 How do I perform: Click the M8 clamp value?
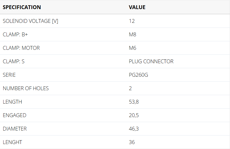tap(132, 35)
